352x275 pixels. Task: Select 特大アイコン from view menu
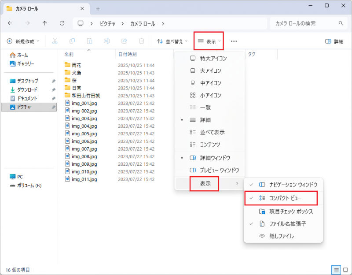pos(213,58)
